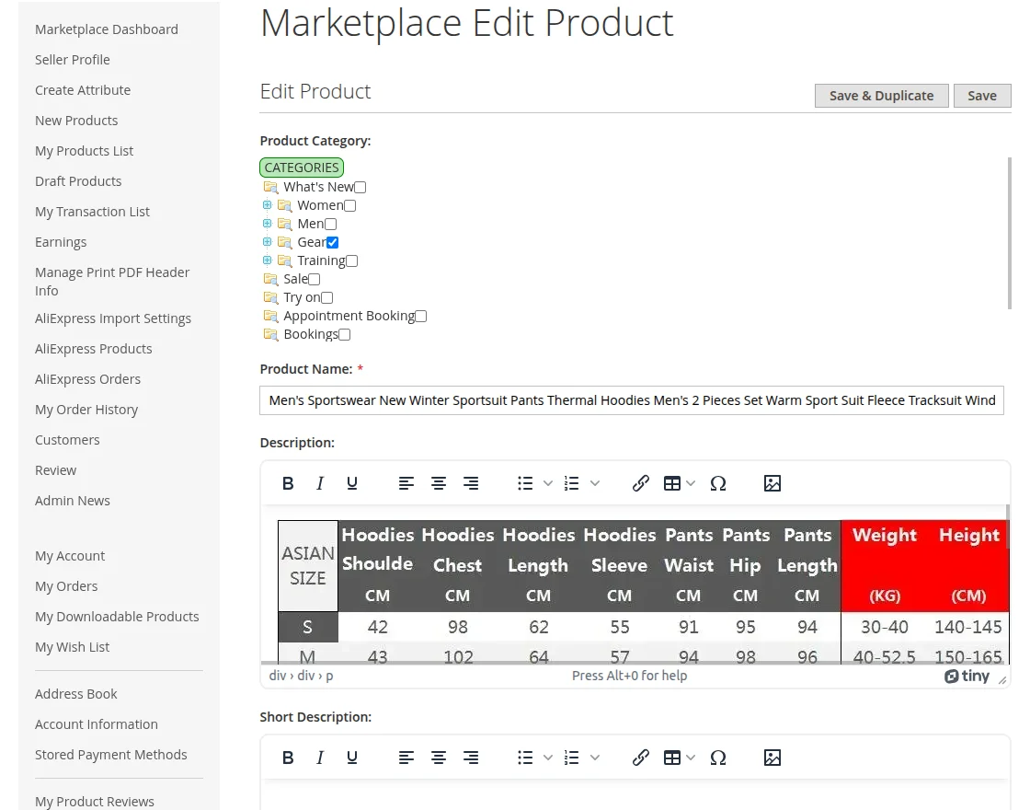Screen dimensions: 1030x810
Task: Align text center in the Description editor
Action: click(x=439, y=482)
